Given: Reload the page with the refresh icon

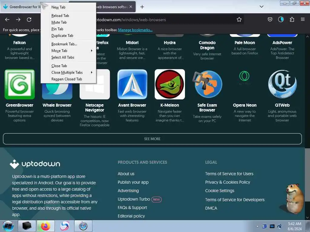Looking at the screenshot, I should (29, 20).
